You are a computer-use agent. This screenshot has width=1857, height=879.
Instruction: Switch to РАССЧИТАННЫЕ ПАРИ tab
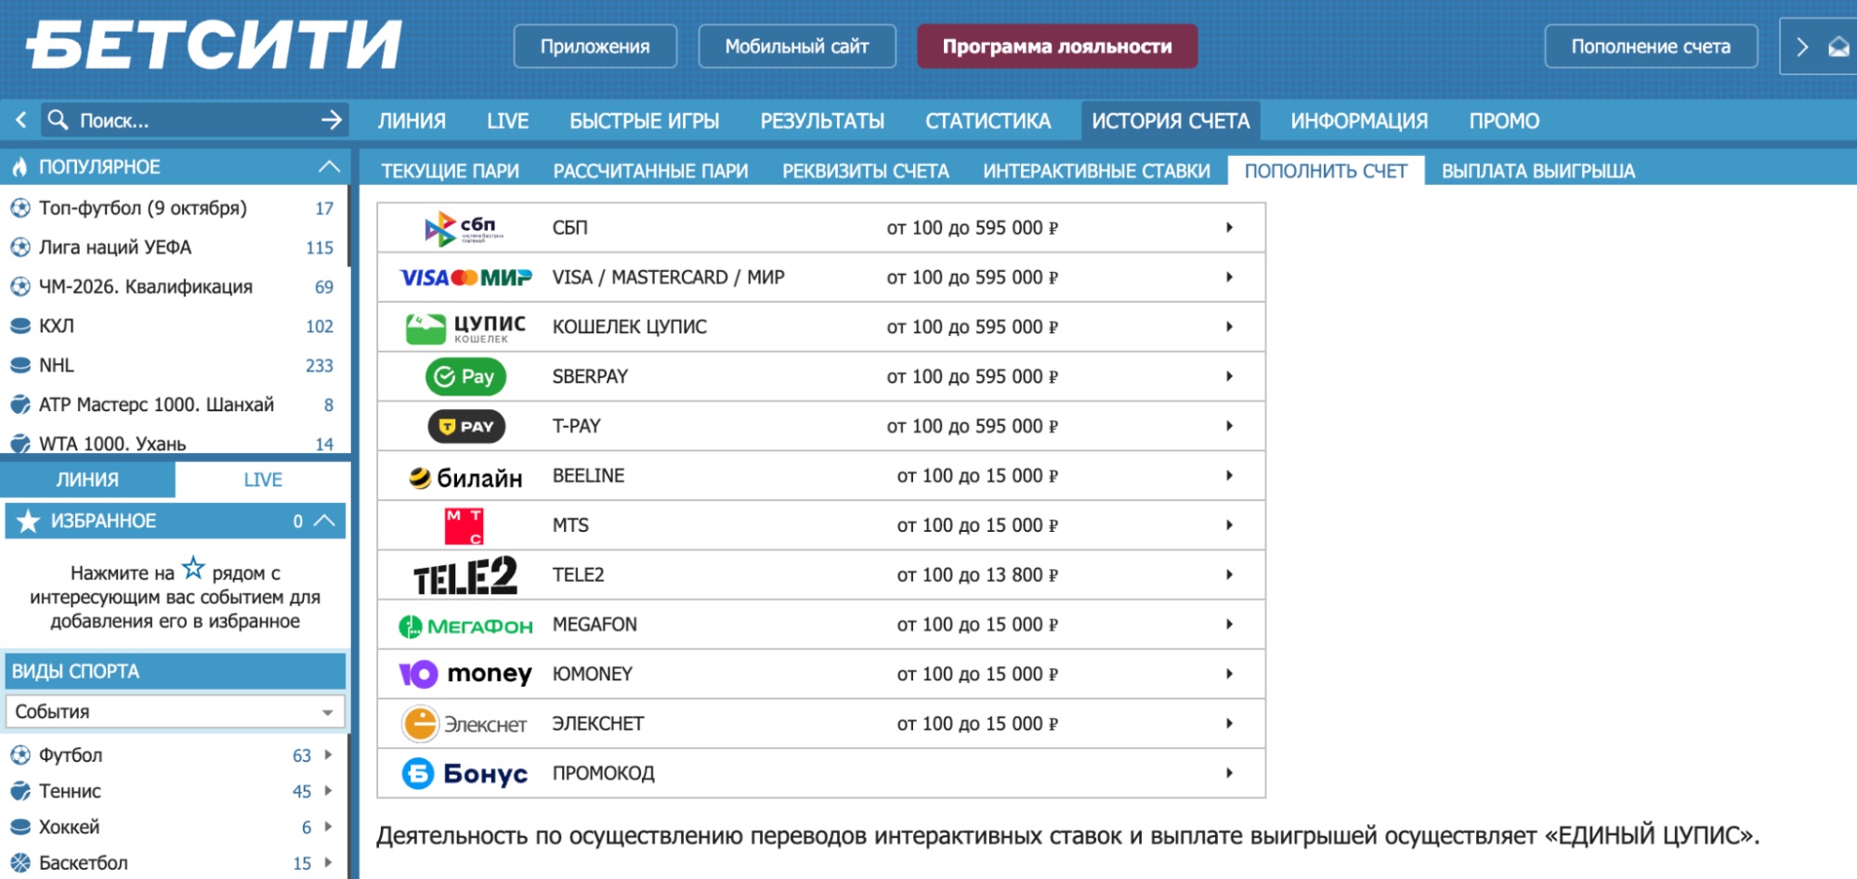click(x=650, y=171)
